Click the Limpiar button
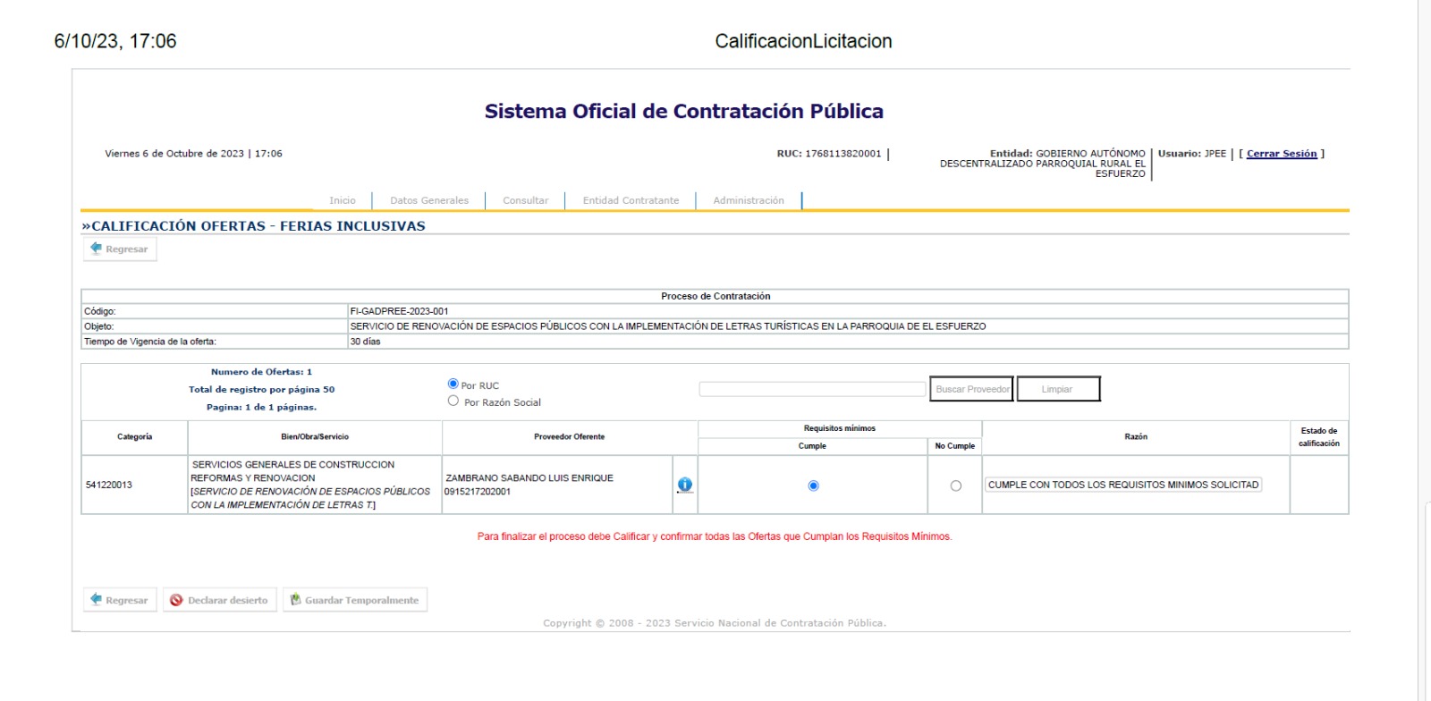 click(1058, 389)
